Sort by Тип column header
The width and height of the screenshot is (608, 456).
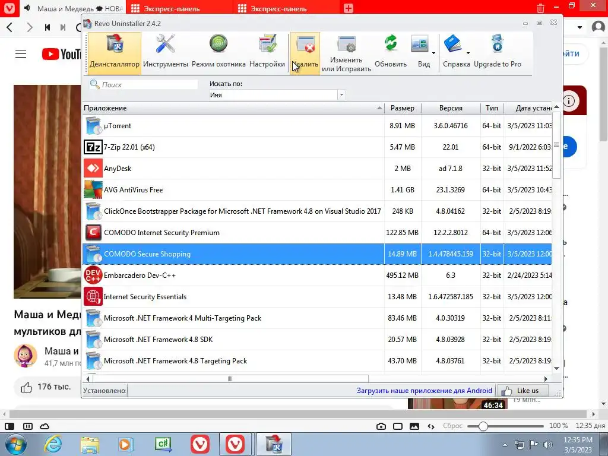(492, 108)
